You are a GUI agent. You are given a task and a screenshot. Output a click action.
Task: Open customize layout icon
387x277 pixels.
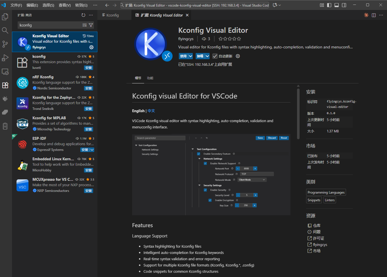coord(322,5)
